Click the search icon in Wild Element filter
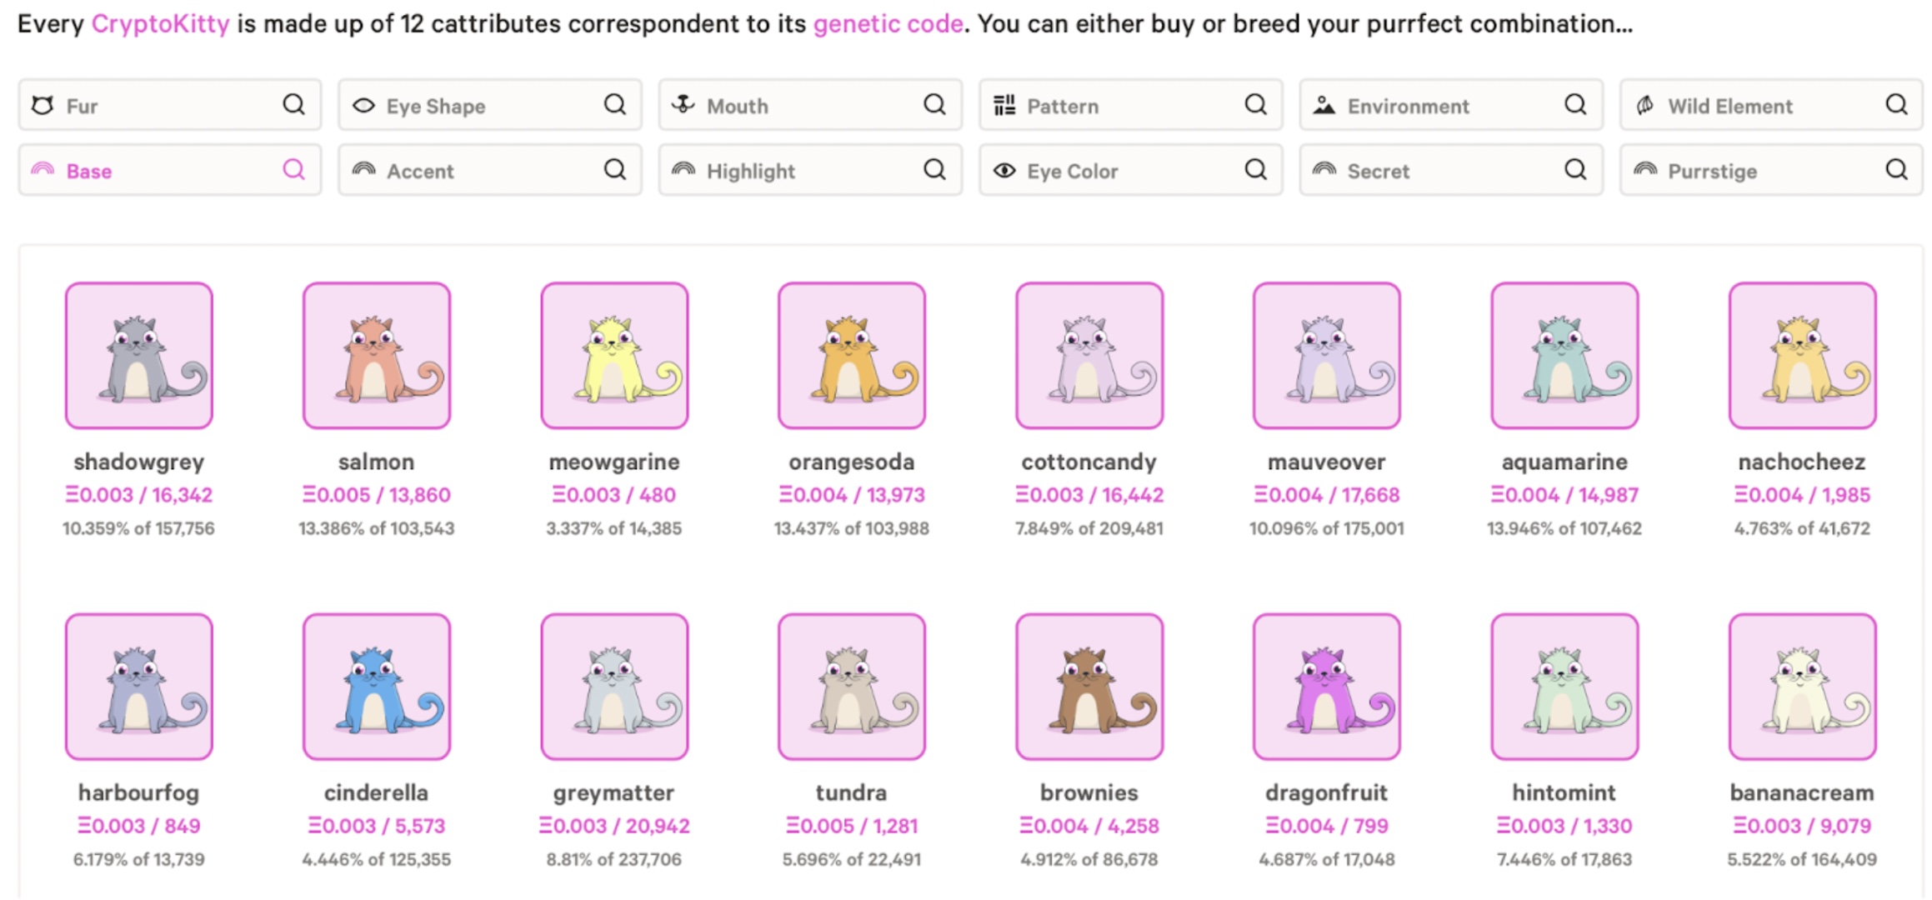Viewport: 1932px width, 900px height. coord(1896,105)
